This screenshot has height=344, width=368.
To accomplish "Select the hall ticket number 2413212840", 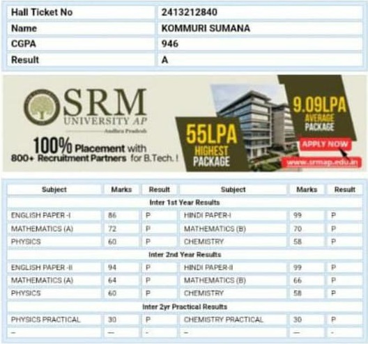I will tap(189, 13).
